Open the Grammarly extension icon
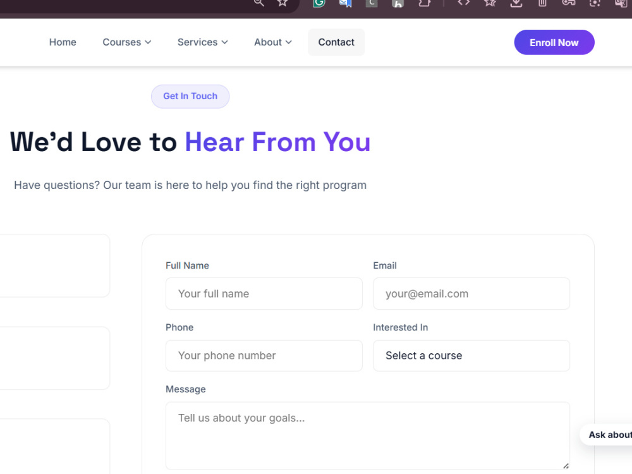This screenshot has width=632, height=474. click(319, 3)
